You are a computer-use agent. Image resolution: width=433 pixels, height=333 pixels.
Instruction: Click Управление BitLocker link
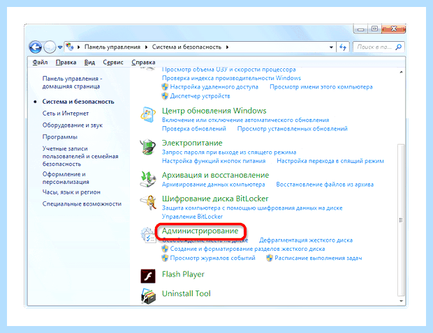point(192,217)
